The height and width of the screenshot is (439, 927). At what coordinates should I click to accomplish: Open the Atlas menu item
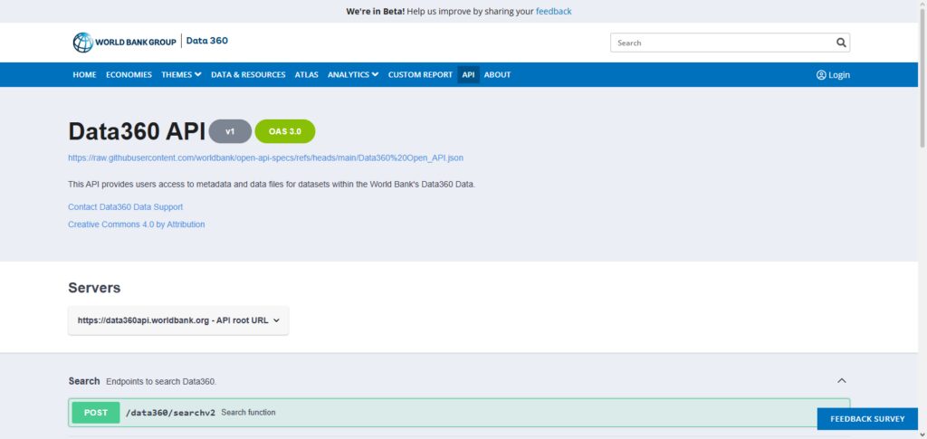point(306,75)
